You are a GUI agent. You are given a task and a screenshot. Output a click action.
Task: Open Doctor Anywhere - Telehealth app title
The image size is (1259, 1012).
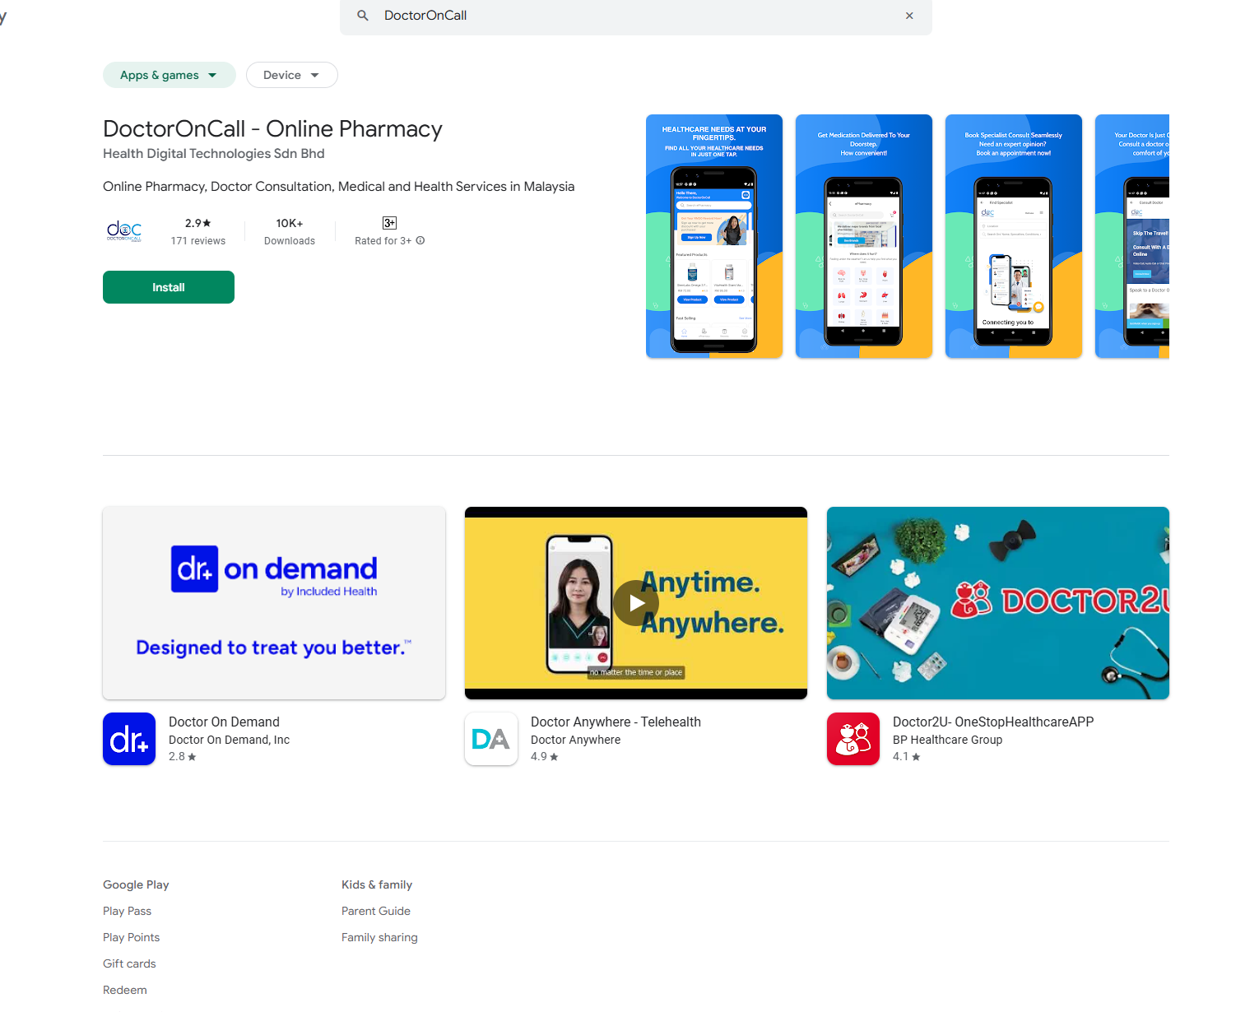616,722
